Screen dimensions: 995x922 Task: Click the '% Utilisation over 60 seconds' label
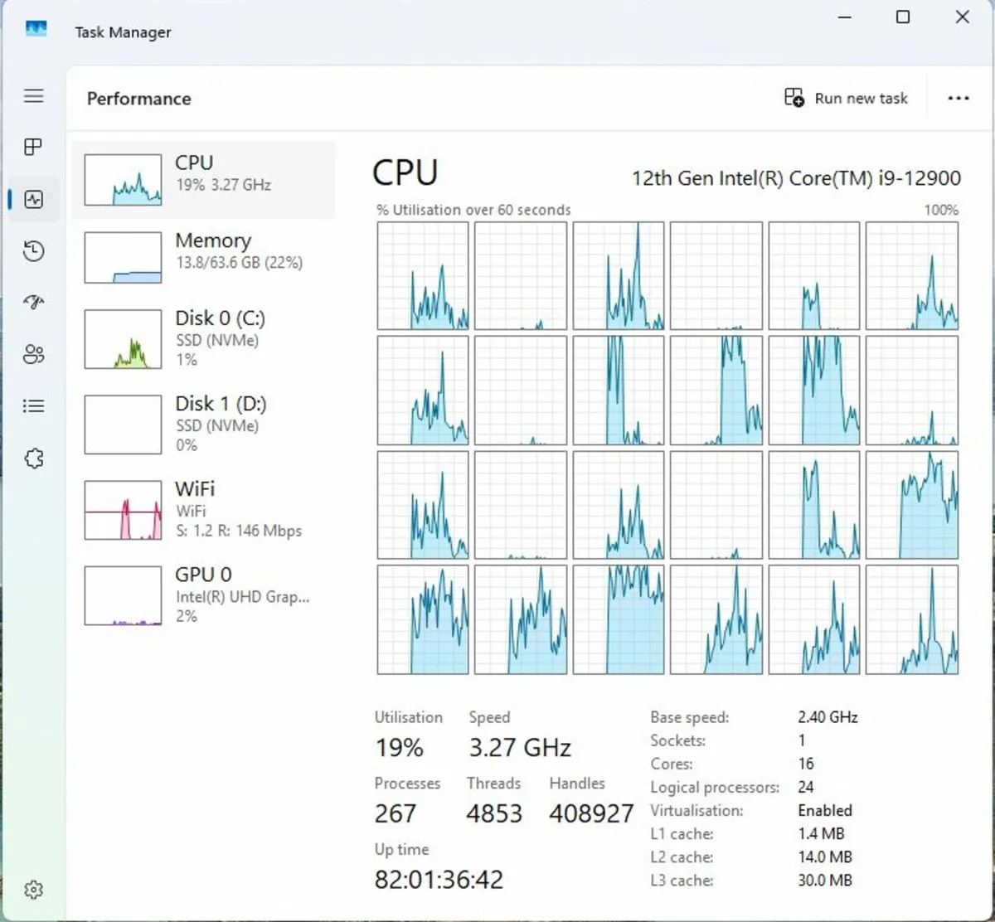(473, 211)
